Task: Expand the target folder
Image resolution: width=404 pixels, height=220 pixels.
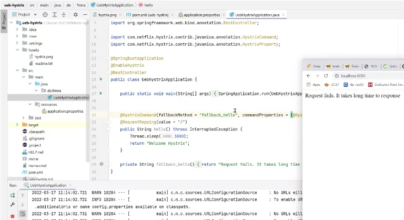Action: point(17,125)
